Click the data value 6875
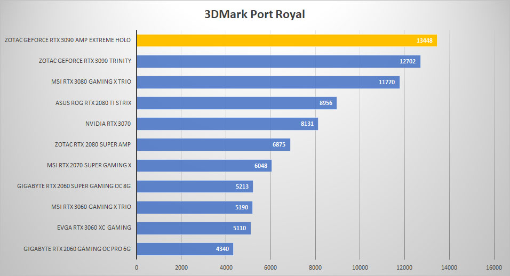 [279, 144]
